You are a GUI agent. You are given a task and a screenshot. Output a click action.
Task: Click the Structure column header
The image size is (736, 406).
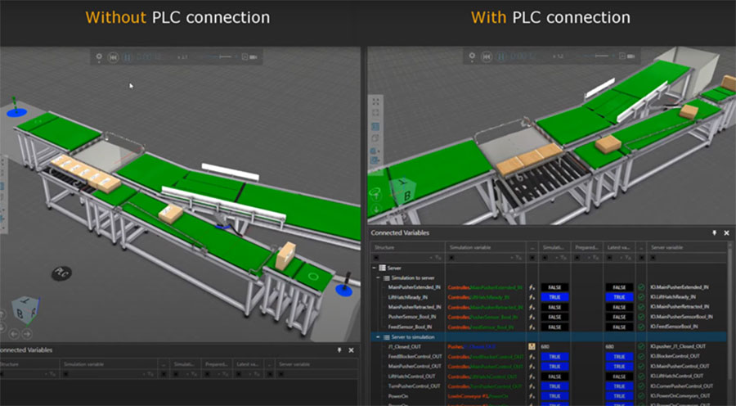384,246
